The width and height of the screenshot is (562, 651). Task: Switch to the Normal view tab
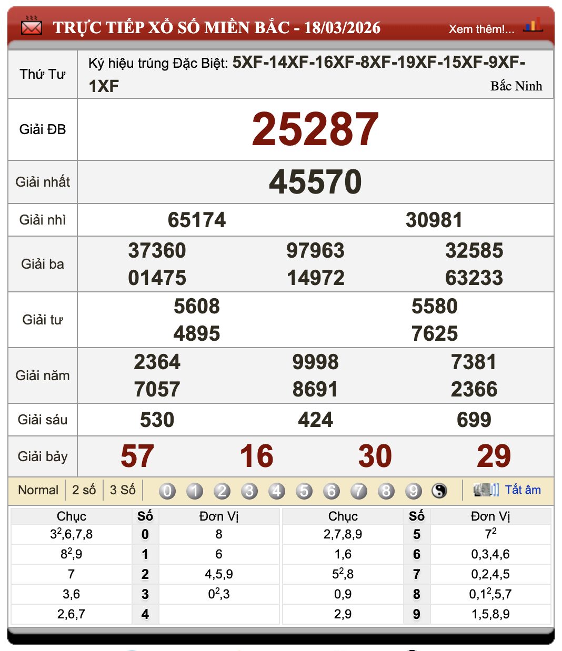[38, 489]
